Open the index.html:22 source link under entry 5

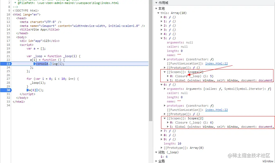216,63
